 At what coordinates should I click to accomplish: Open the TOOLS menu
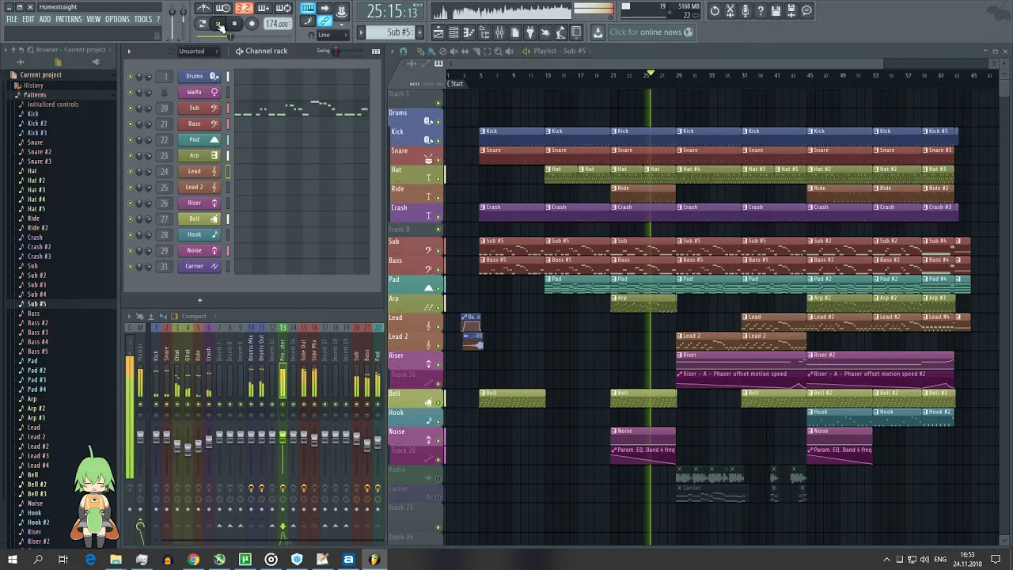143,19
